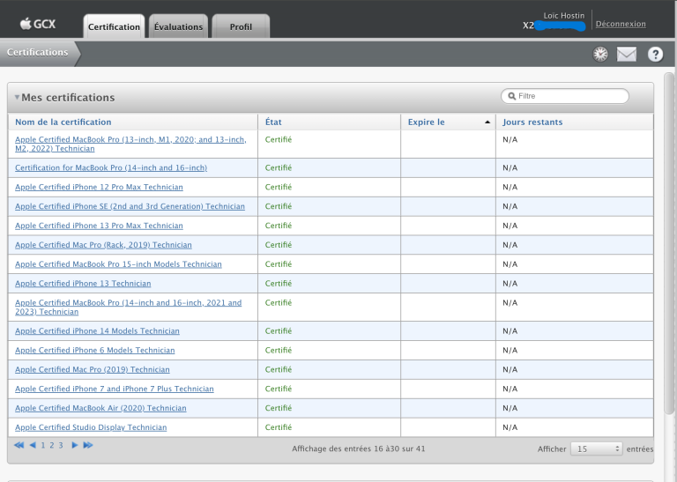The width and height of the screenshot is (677, 482).
Task: Click the magnifier icon in Filtre field
Action: click(512, 96)
